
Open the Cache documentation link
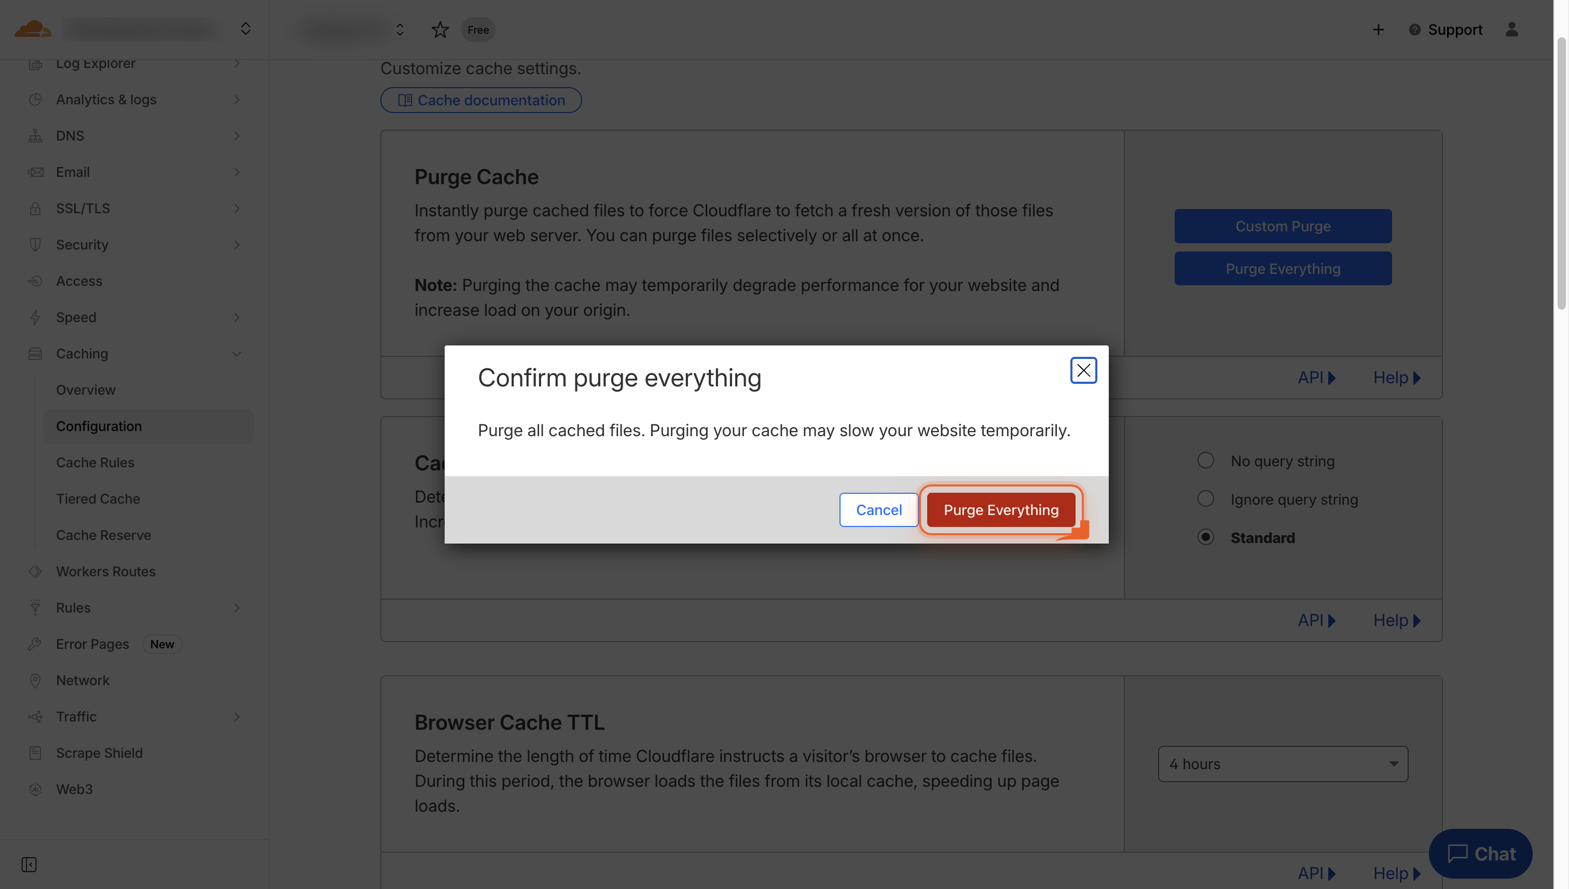click(x=480, y=100)
